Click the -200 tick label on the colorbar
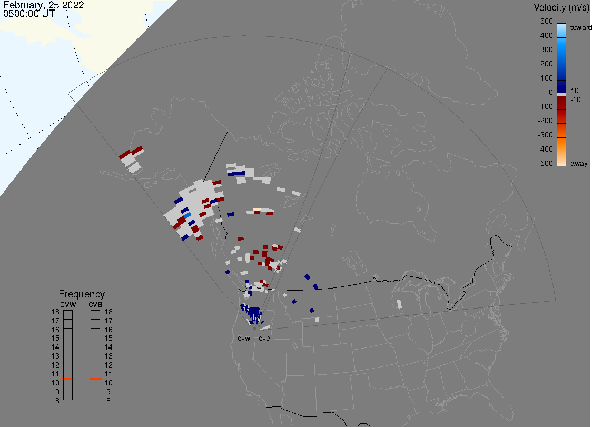Image resolution: width=592 pixels, height=427 pixels. coord(545,121)
